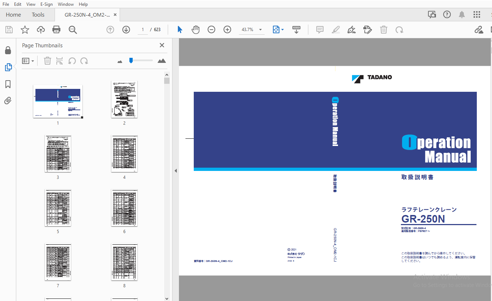Screen dimensions: 492x301
Task: Print the document using the printer icon
Action: [x=57, y=30]
